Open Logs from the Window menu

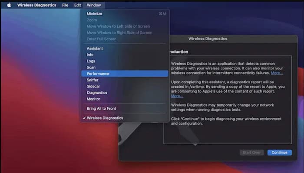click(125, 61)
